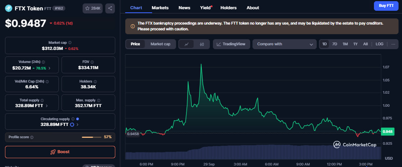
Task: Open the Compare with dropdown
Action: click(x=284, y=44)
